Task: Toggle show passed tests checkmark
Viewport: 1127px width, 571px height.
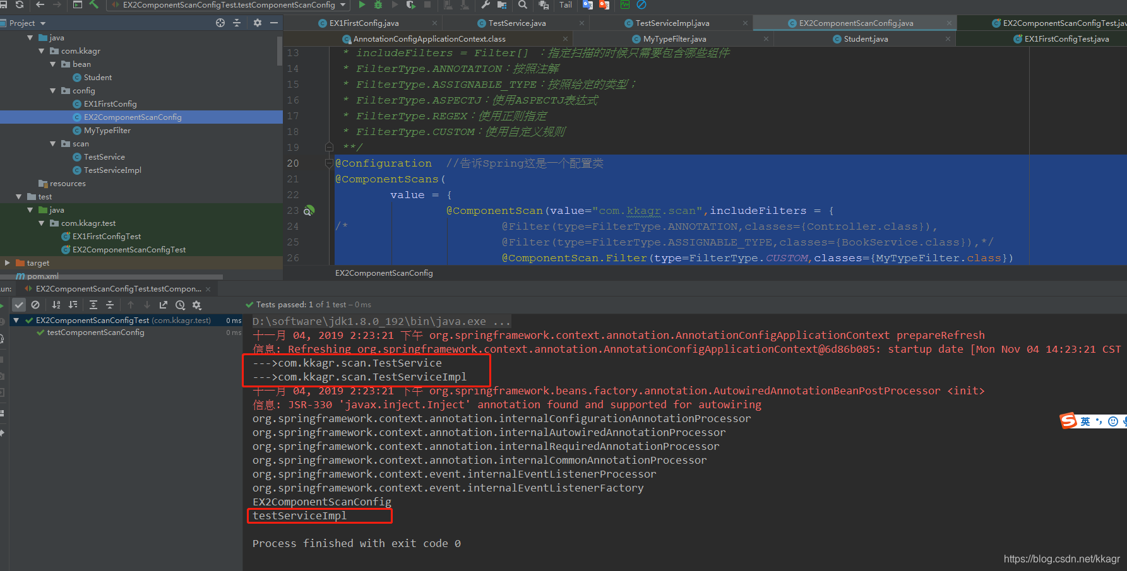Action: (x=20, y=305)
